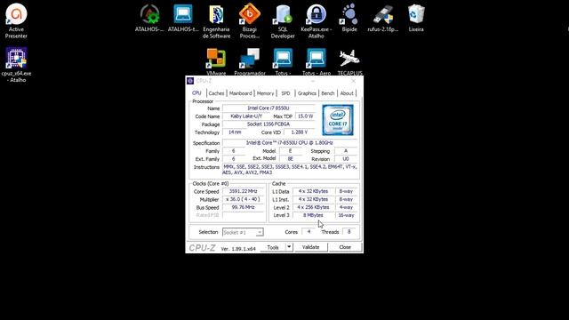Image resolution: width=569 pixels, height=320 pixels.
Task: Select the VMware desktop icon
Action: tap(216, 61)
